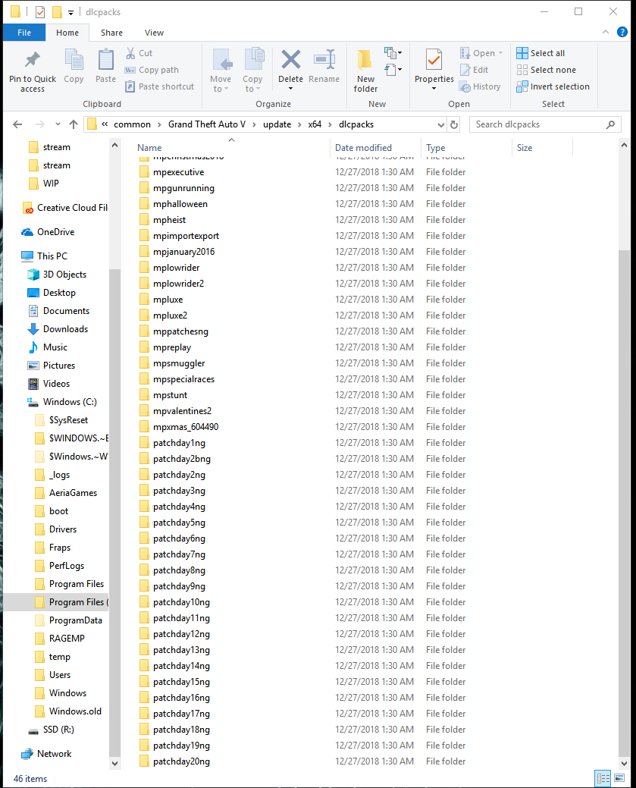Select the patchday20ng folder

click(181, 761)
